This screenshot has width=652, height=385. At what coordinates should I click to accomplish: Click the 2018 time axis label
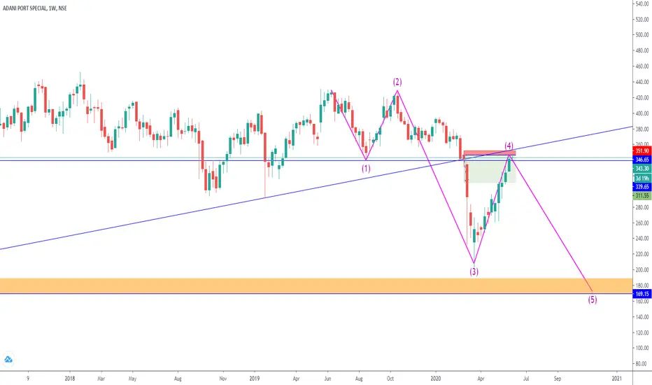coord(70,379)
